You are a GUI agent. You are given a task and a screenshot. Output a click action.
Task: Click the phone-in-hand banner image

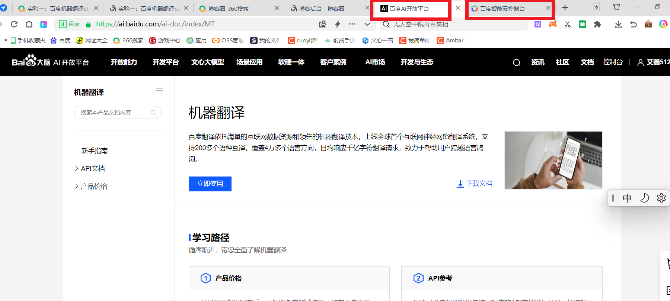tap(553, 160)
